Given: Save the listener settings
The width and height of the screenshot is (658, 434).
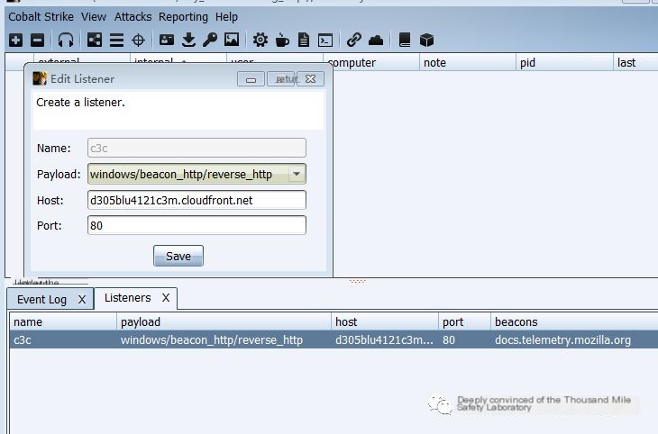Looking at the screenshot, I should point(178,256).
